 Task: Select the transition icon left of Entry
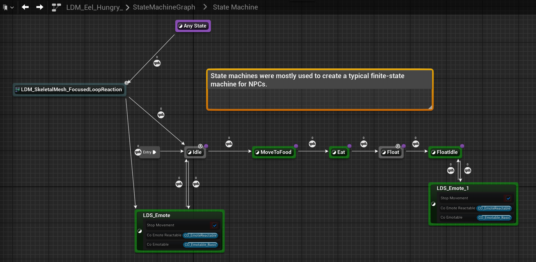click(138, 152)
